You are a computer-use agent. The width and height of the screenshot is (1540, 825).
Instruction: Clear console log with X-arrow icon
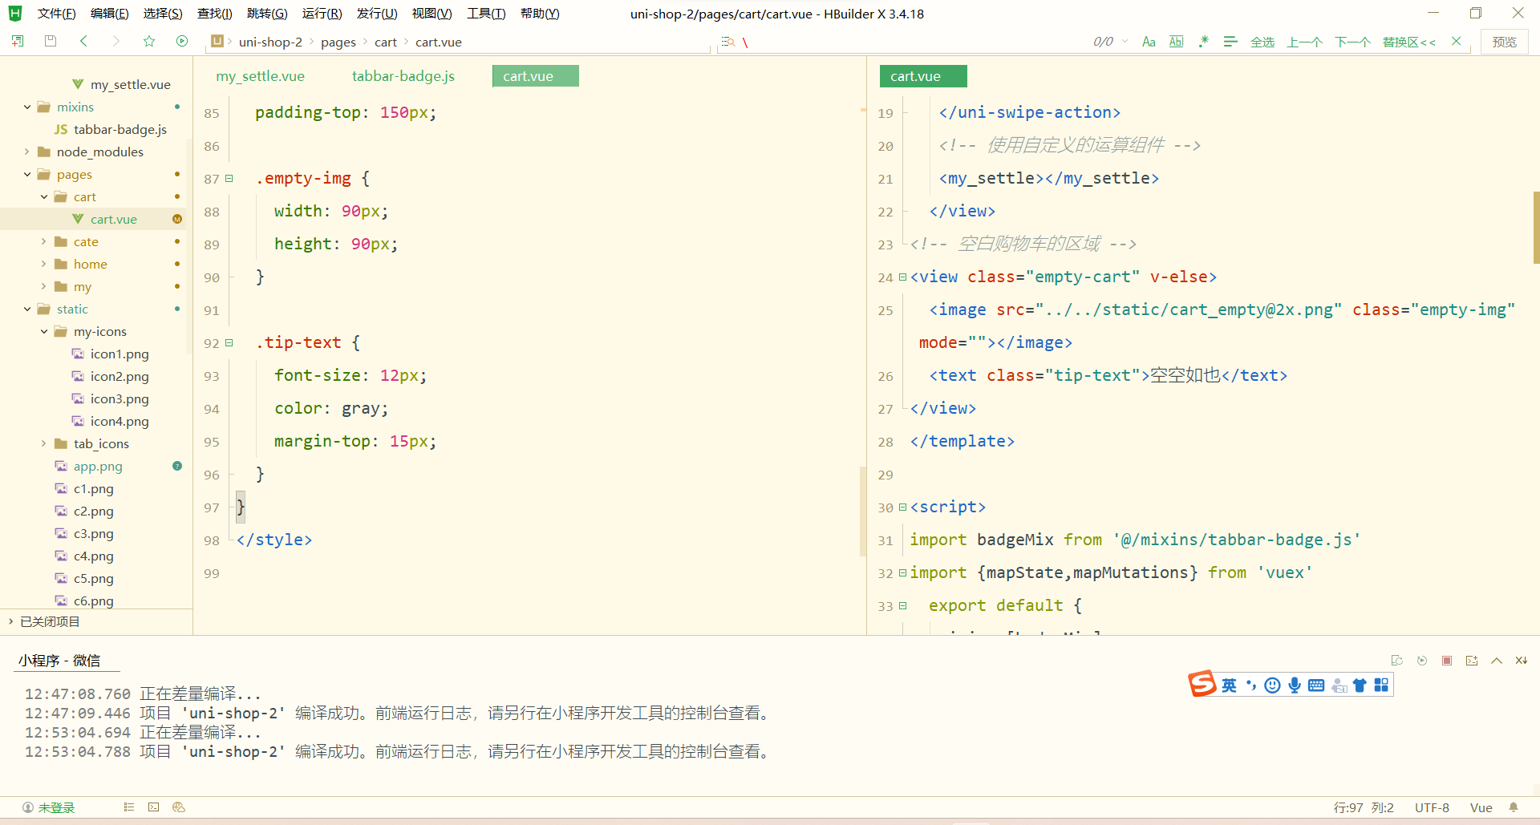(1522, 661)
